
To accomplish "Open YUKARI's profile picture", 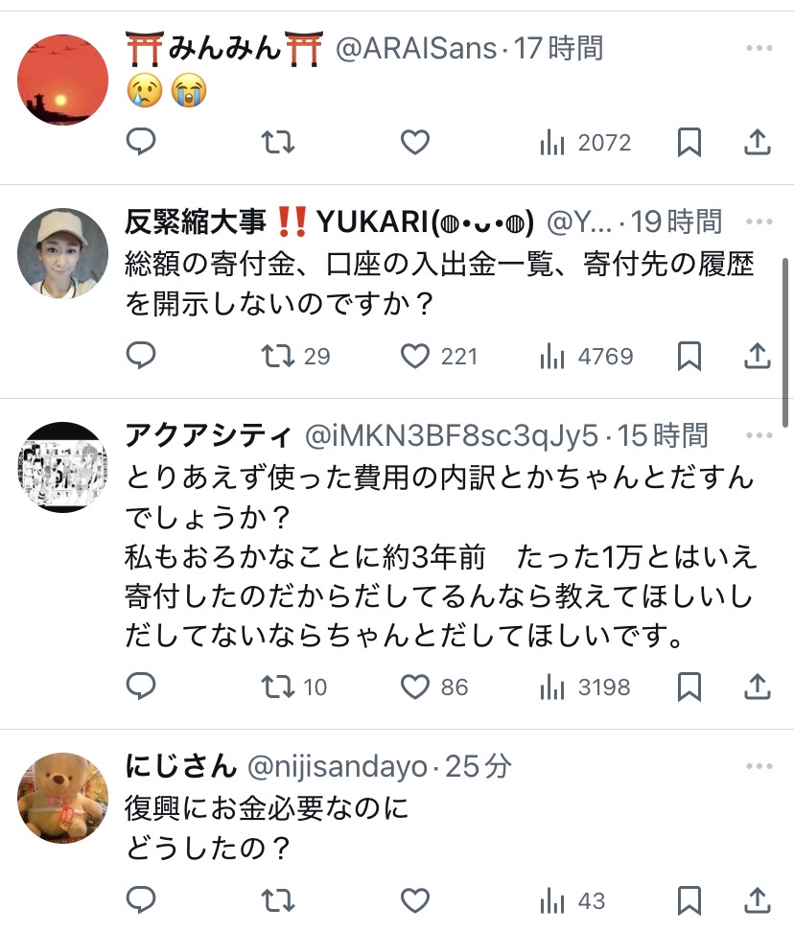I will pyautogui.click(x=63, y=252).
